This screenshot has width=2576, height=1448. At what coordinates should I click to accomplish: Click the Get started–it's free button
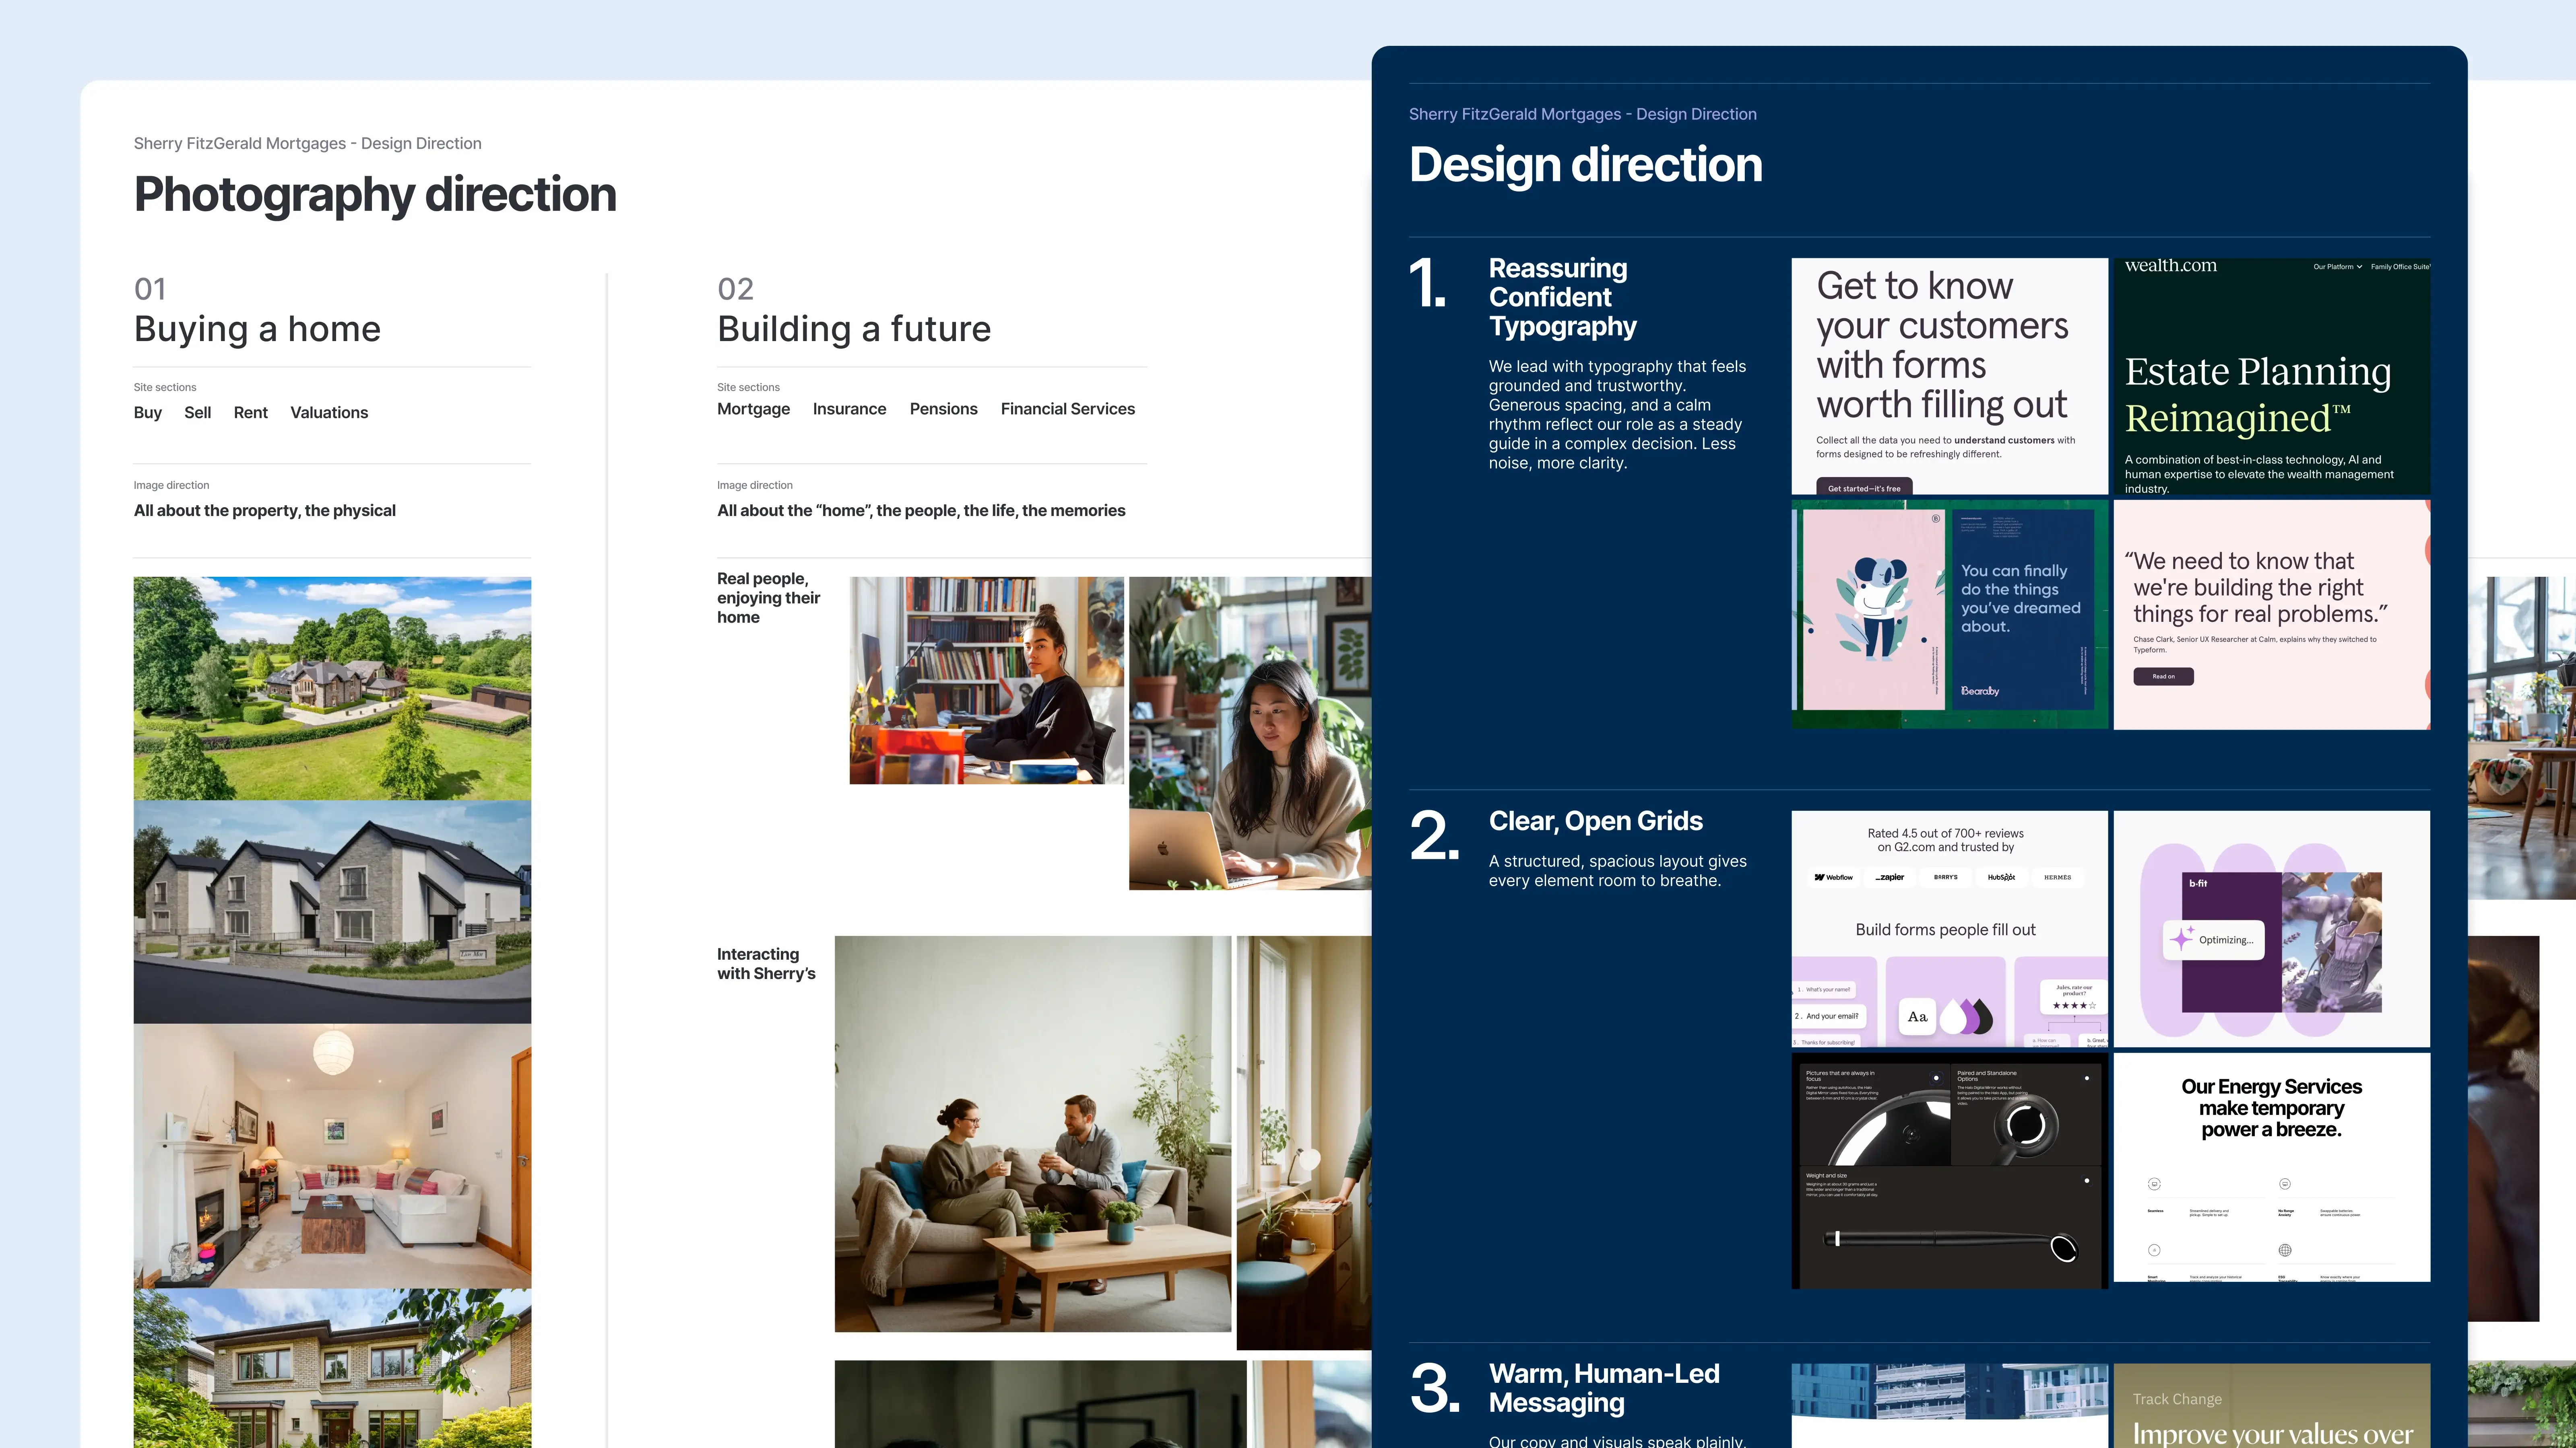coord(1864,487)
